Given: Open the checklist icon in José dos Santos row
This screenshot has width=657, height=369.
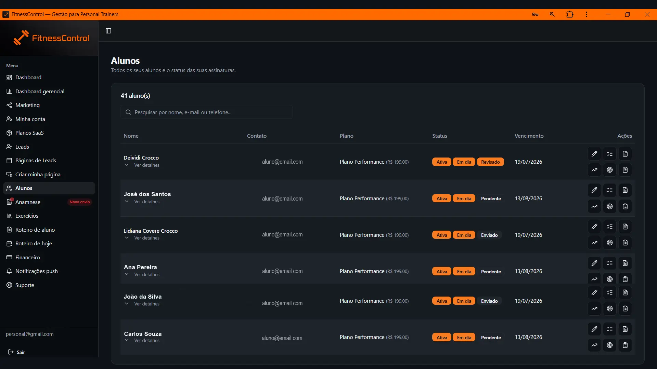Looking at the screenshot, I should click(610, 190).
